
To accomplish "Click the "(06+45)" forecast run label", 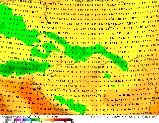I will [149, 117].
